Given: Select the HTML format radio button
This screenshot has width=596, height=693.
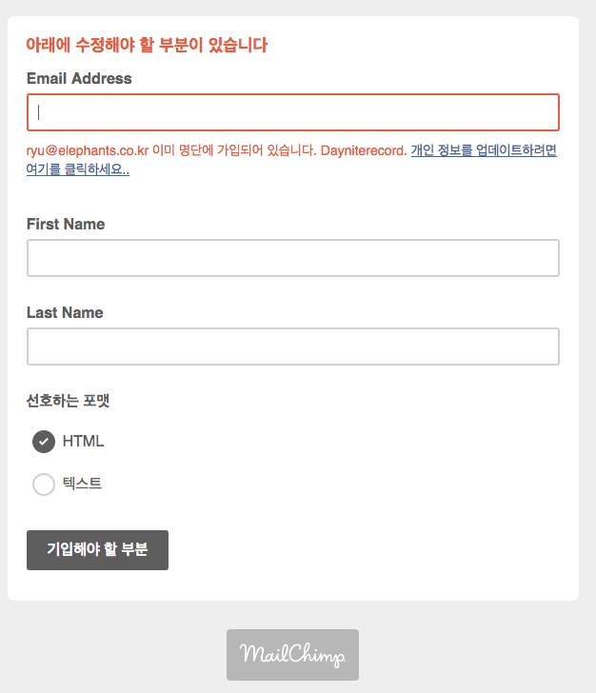Looking at the screenshot, I should pyautogui.click(x=44, y=442).
